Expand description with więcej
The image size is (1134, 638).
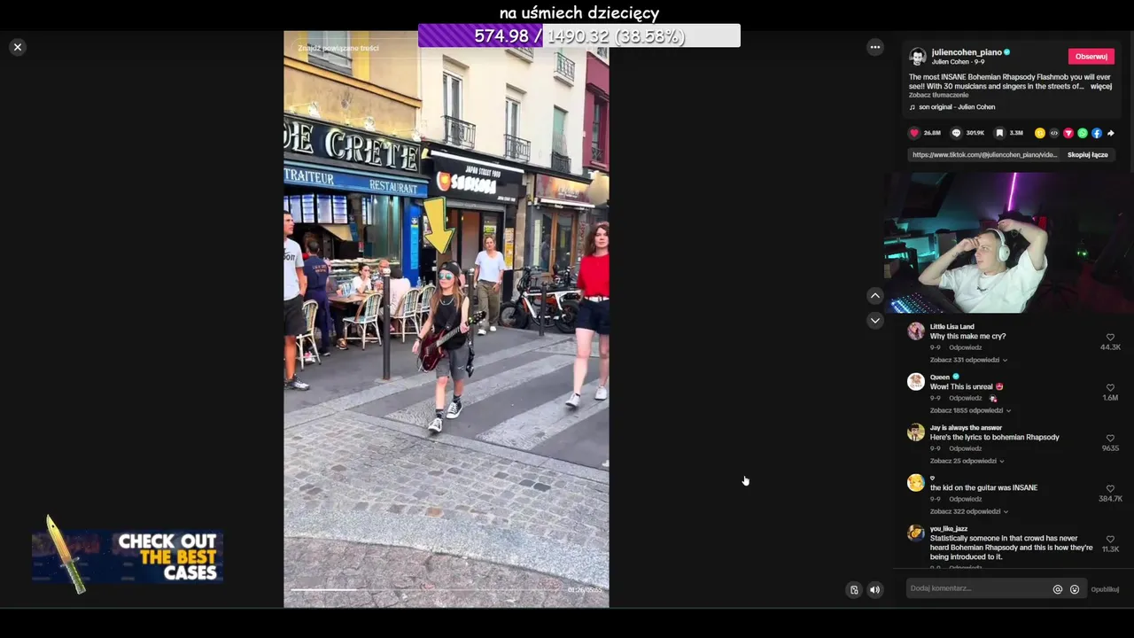point(1100,87)
